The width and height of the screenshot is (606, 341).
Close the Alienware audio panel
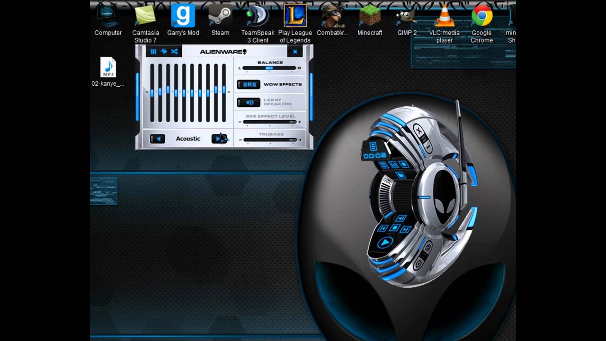[295, 52]
